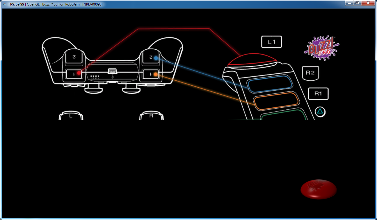The image size is (377, 220).
Task: Click the Buzz! Junior splat logo
Action: coord(321,48)
